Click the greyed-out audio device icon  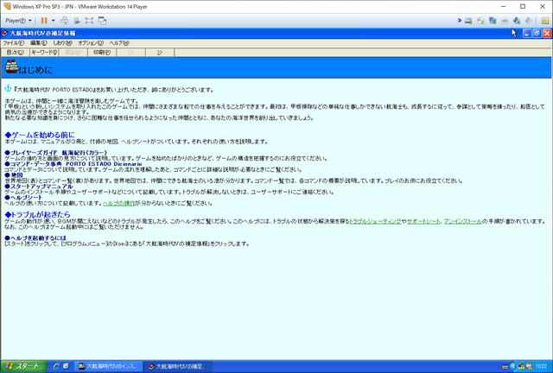(x=528, y=21)
